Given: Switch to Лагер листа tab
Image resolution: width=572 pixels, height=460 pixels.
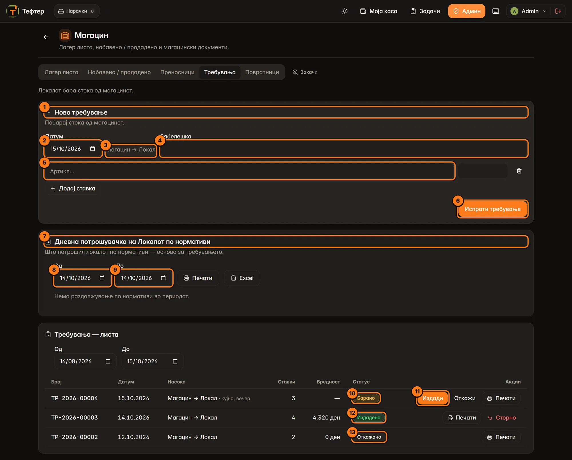Looking at the screenshot, I should click(61, 72).
